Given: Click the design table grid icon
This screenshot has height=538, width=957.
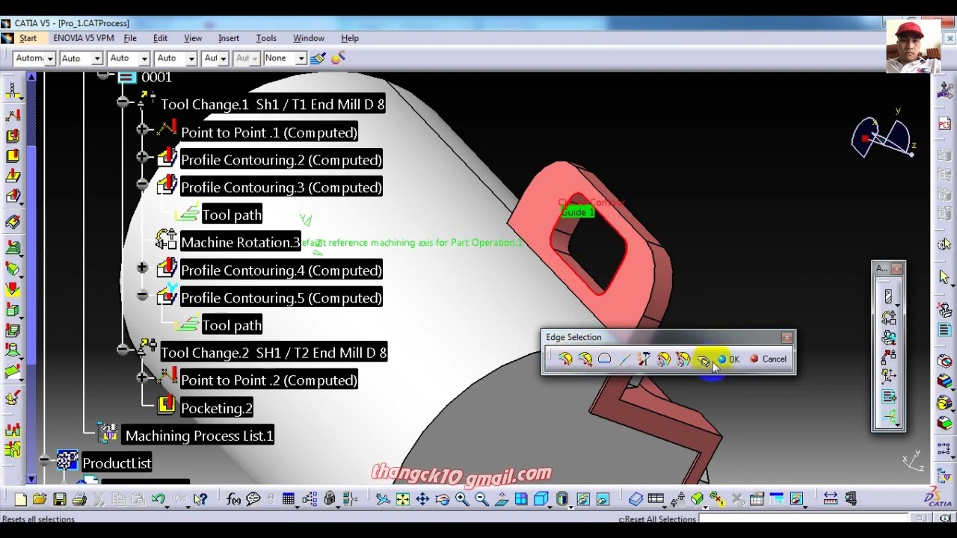Looking at the screenshot, I should pyautogui.click(x=289, y=499).
